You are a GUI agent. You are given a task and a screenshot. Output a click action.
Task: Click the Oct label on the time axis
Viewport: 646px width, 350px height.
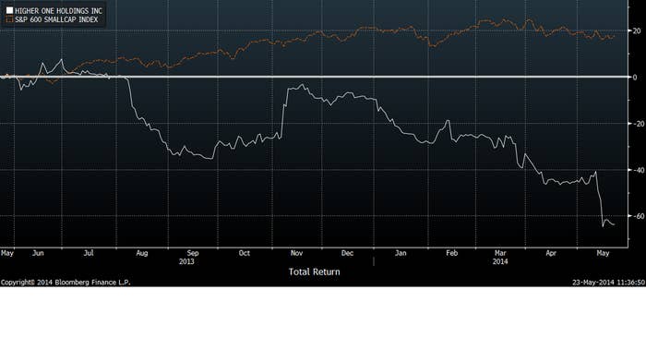pos(245,253)
